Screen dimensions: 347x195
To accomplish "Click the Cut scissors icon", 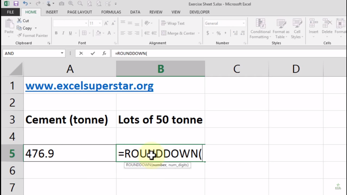I will coord(19,21).
